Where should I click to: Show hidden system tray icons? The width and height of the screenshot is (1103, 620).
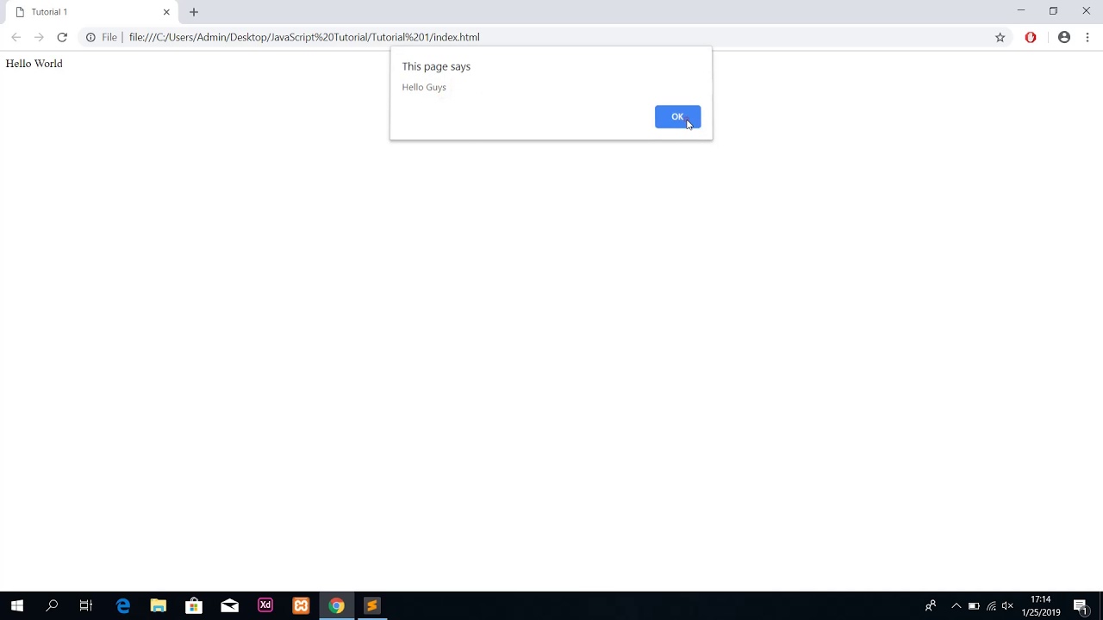tap(956, 606)
